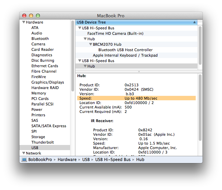
Task: Select Parallel SCSI in the sidebar
Action: (x=42, y=104)
